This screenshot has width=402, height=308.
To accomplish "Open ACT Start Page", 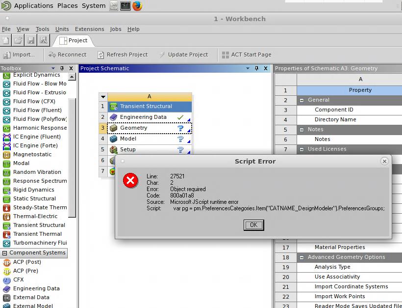I will pos(247,55).
